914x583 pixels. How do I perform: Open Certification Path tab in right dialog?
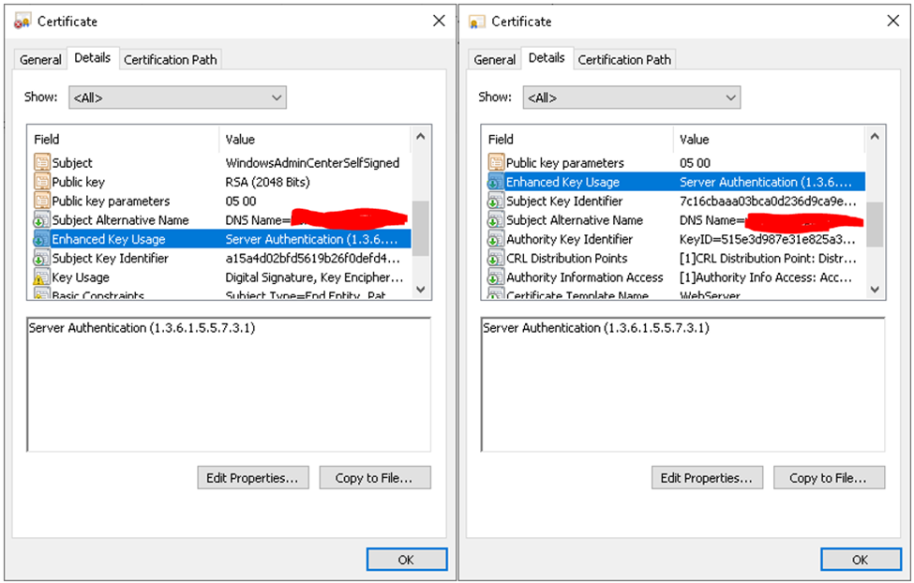(x=624, y=59)
